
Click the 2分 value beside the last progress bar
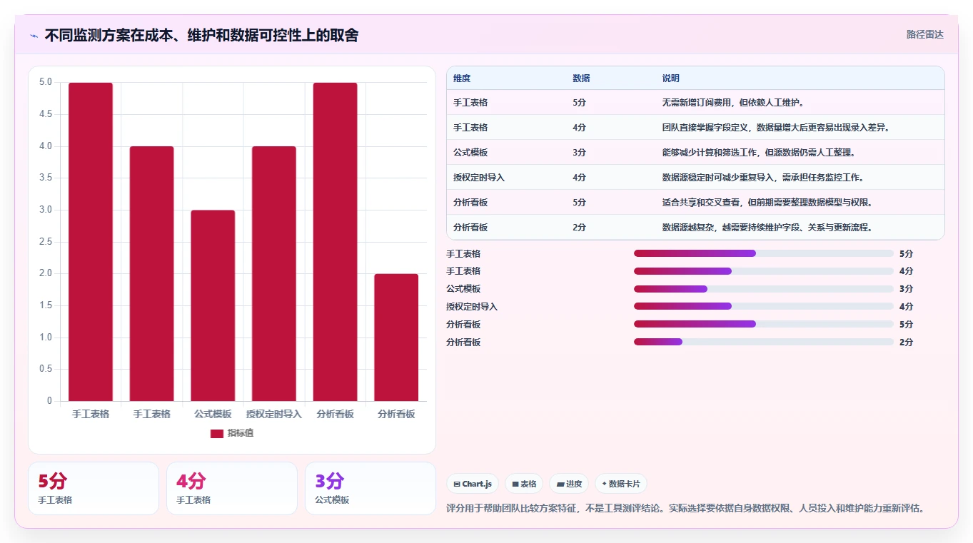tap(906, 342)
